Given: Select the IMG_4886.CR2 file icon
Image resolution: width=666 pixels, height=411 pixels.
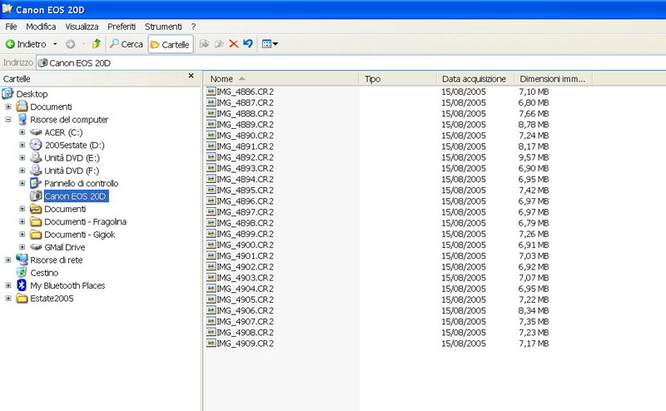Looking at the screenshot, I should click(x=211, y=92).
